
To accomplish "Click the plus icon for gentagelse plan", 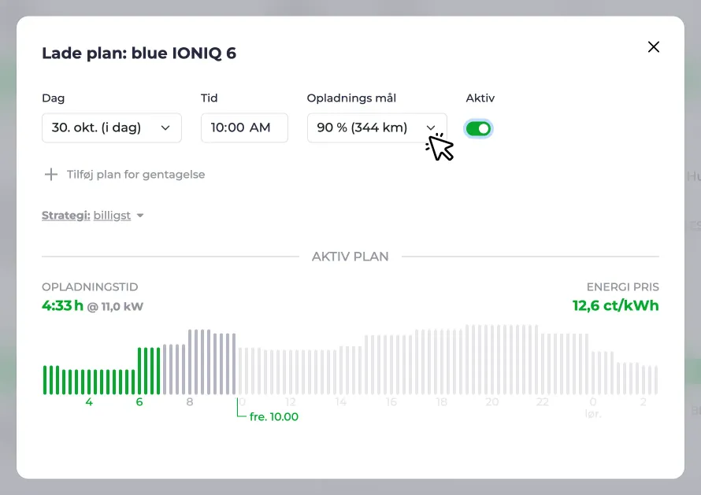I will (x=51, y=174).
